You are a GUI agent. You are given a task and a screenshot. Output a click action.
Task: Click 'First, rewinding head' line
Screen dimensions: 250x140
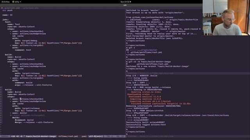coord(161,34)
